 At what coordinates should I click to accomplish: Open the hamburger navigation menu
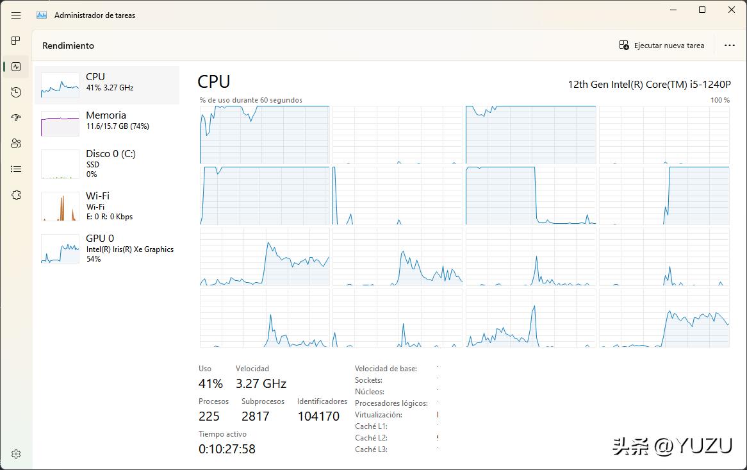point(16,15)
